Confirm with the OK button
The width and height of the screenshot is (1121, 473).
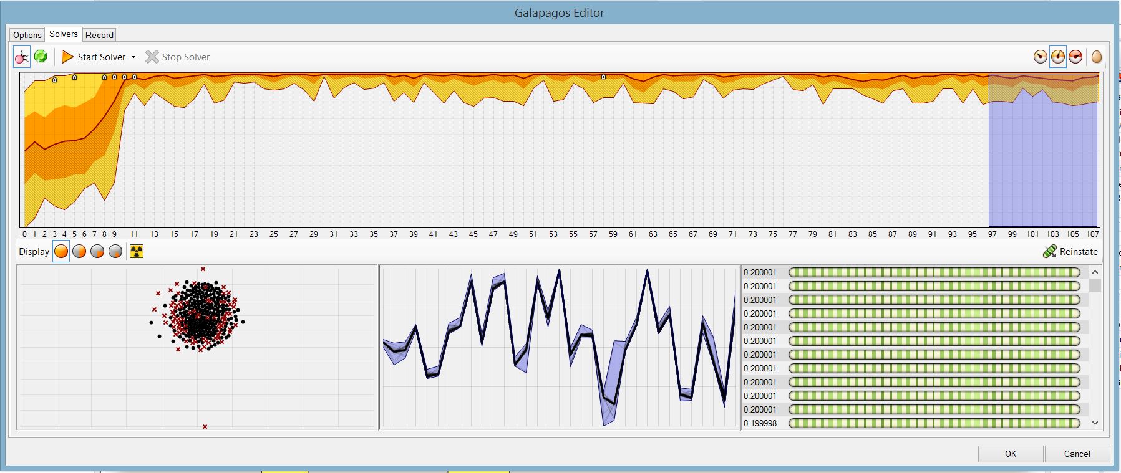tap(1011, 454)
